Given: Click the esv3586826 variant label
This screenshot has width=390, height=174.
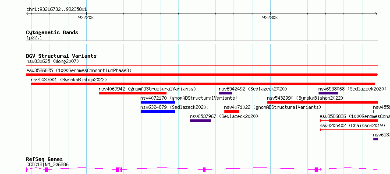Looking at the screenshot, I should pos(355,116).
